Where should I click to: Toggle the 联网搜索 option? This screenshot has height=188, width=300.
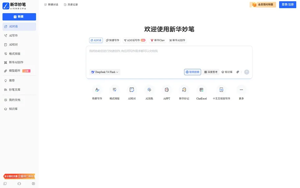192,72
